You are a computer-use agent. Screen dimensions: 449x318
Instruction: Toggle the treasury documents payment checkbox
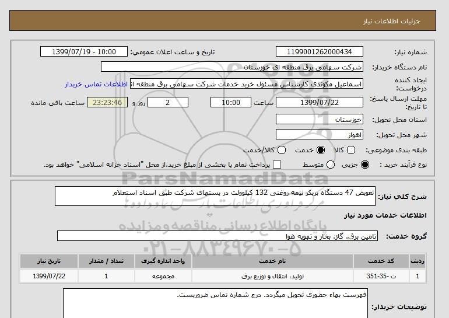click(277, 165)
